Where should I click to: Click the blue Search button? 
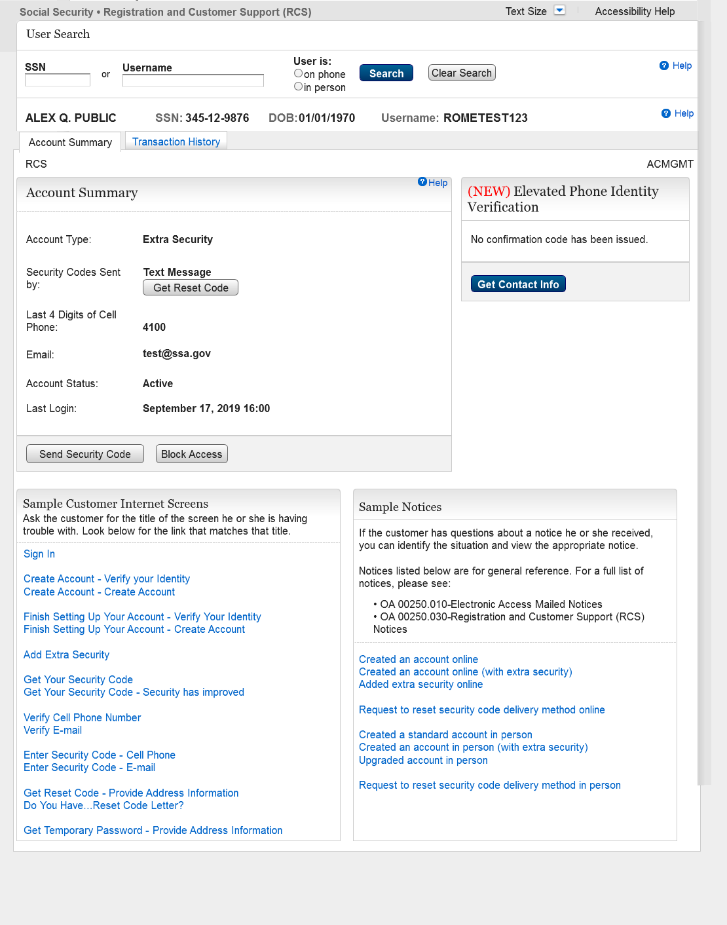[x=386, y=73]
